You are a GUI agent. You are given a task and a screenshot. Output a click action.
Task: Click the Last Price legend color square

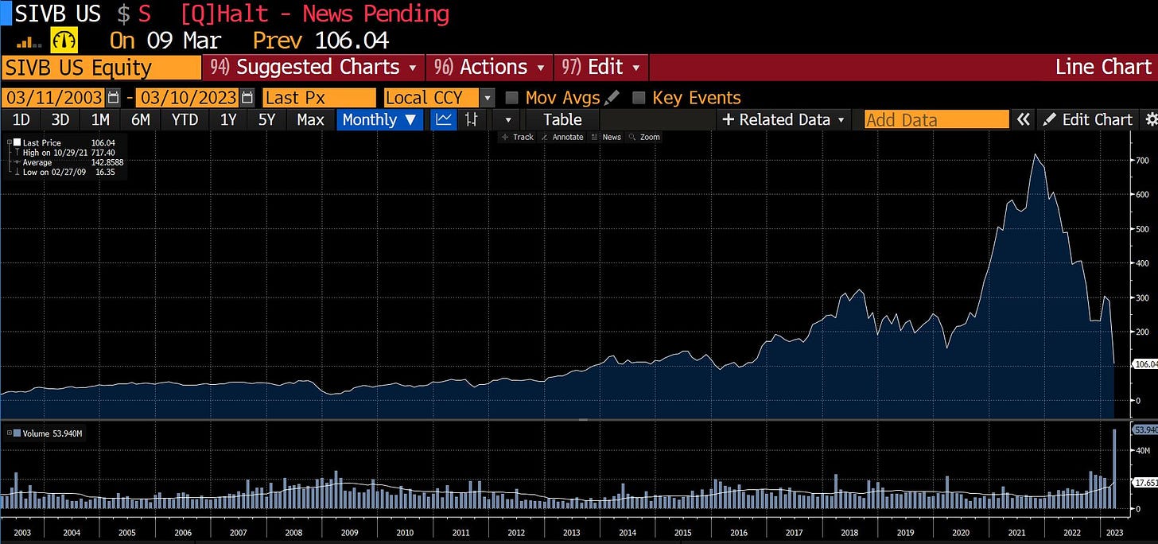pos(17,142)
